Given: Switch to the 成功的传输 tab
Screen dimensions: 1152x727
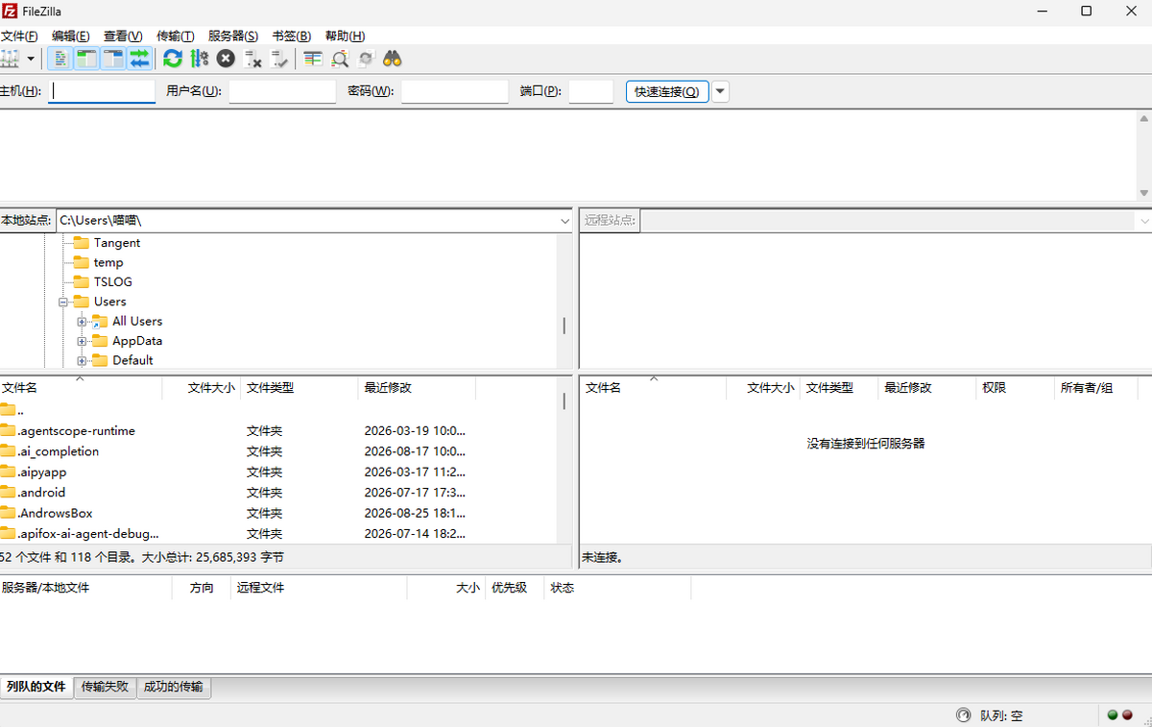Looking at the screenshot, I should (174, 687).
